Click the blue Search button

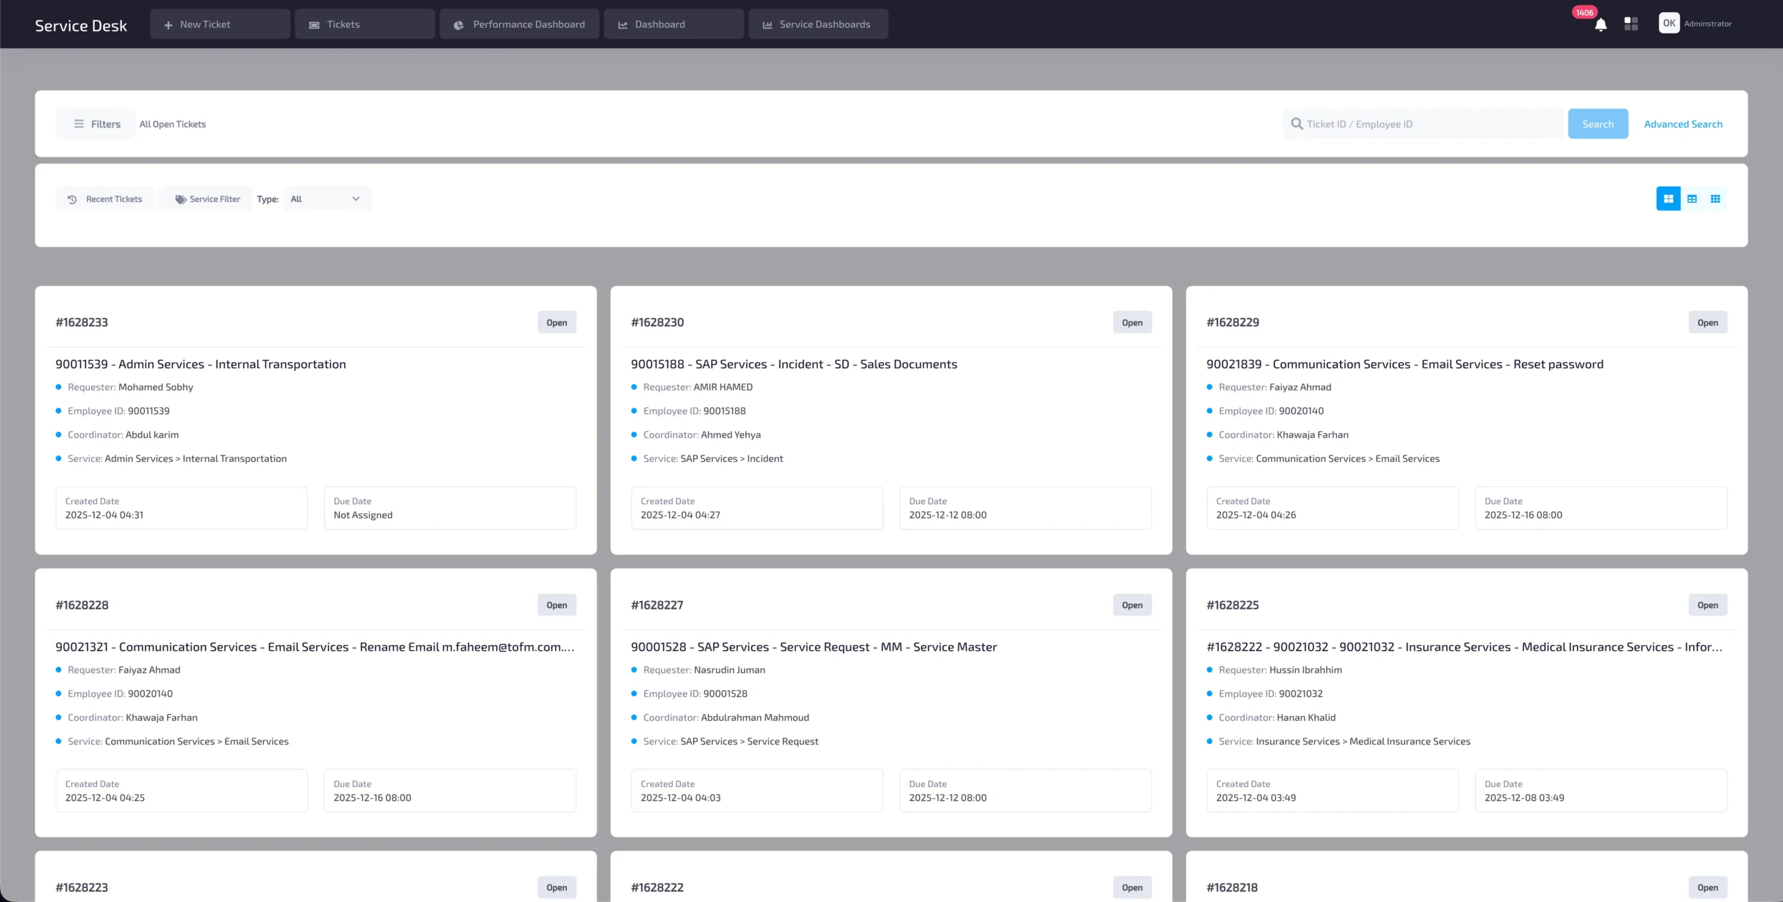click(1597, 124)
